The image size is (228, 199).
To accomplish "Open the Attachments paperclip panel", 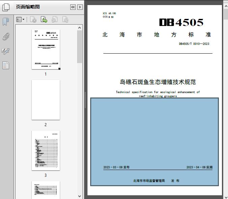I will click(6, 36).
